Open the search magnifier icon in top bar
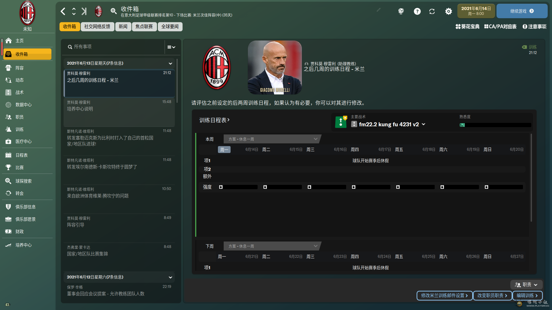This screenshot has height=310, width=552. coord(114,11)
